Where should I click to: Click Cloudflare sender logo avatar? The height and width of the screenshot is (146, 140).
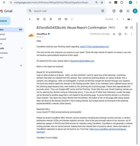pyautogui.click(x=31, y=35)
